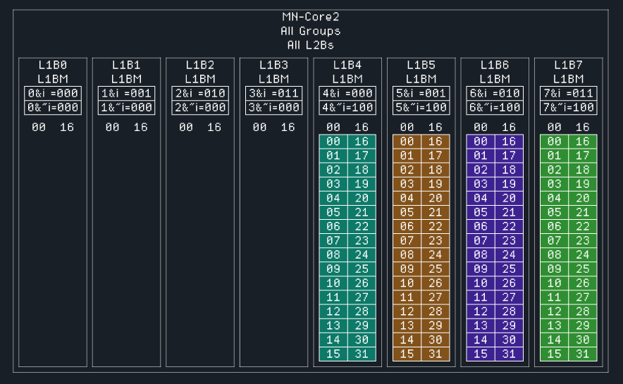This screenshot has width=623, height=384.
Task: Select the mask cell 3&~i=000
Action: pyautogui.click(x=273, y=108)
